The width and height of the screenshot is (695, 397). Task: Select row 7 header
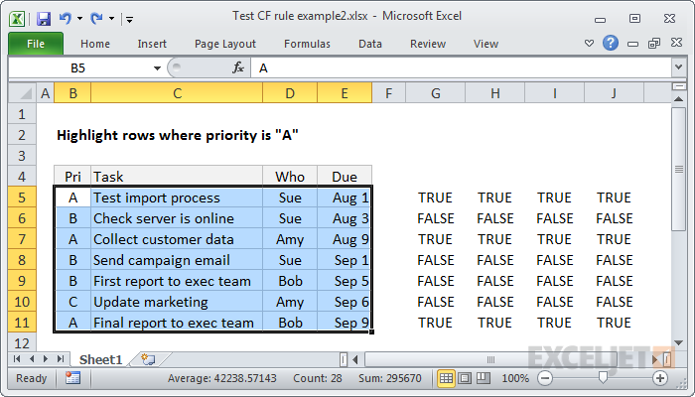(x=22, y=239)
